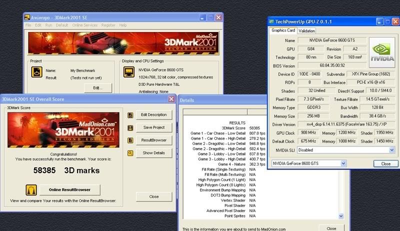Click the Bandwidth 38.4 GB/s field
This screenshot has height=231, width=400.
click(x=377, y=116)
